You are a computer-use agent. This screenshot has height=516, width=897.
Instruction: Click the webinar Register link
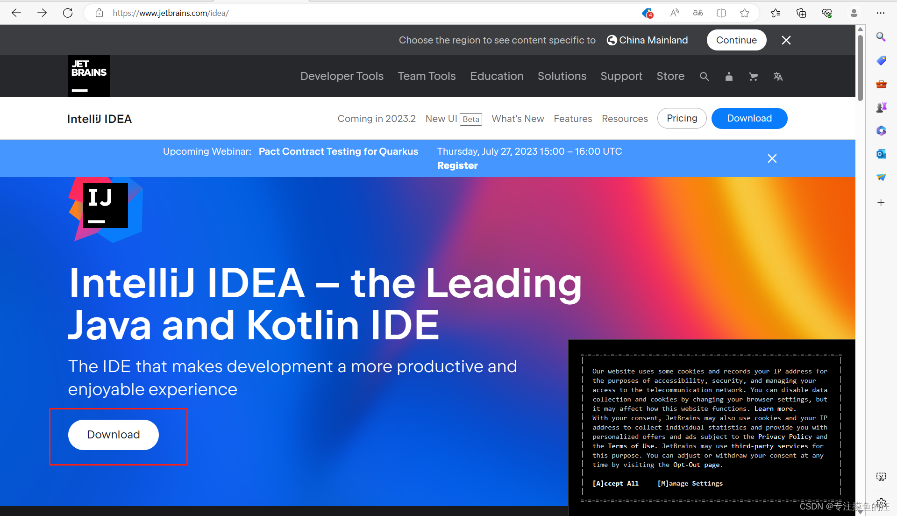pyautogui.click(x=457, y=165)
